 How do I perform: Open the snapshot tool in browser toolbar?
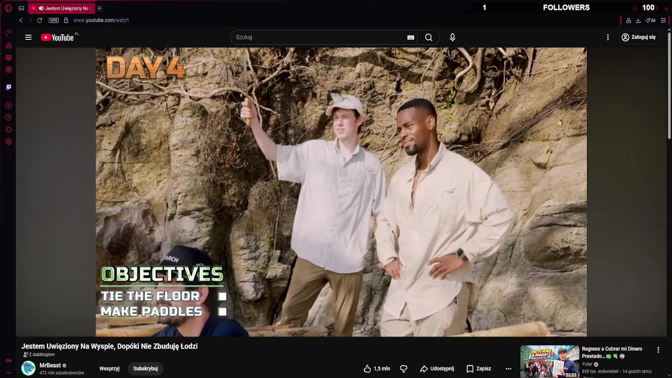(628, 20)
